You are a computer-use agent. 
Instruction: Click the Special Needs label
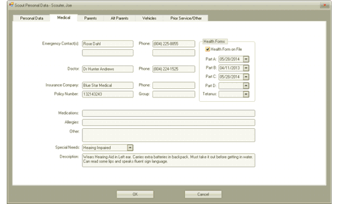67,147
